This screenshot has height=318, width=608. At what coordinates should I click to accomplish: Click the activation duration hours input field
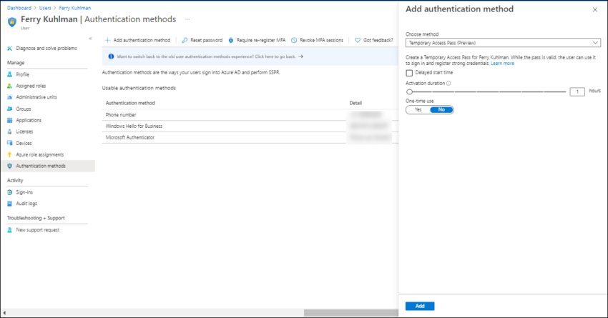577,91
